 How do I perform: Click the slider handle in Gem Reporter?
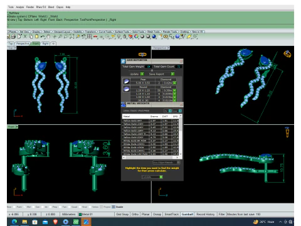[x=152, y=70]
